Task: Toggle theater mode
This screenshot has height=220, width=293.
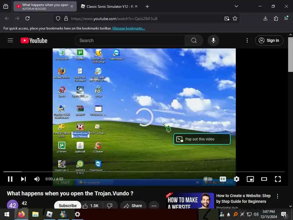Action: (264, 179)
